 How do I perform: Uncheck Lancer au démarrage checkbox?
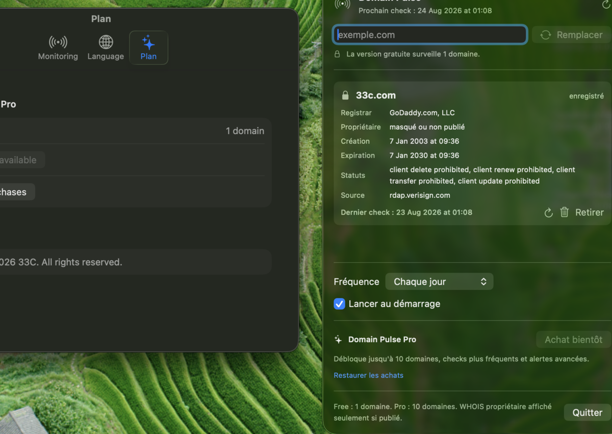pos(339,304)
